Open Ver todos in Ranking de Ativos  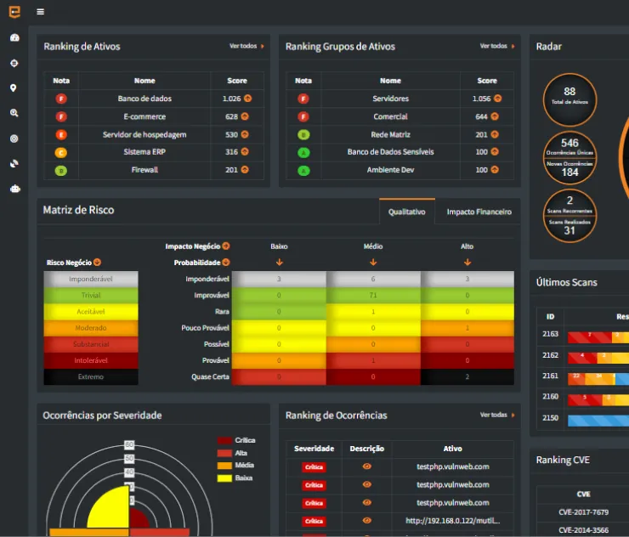pyautogui.click(x=246, y=46)
